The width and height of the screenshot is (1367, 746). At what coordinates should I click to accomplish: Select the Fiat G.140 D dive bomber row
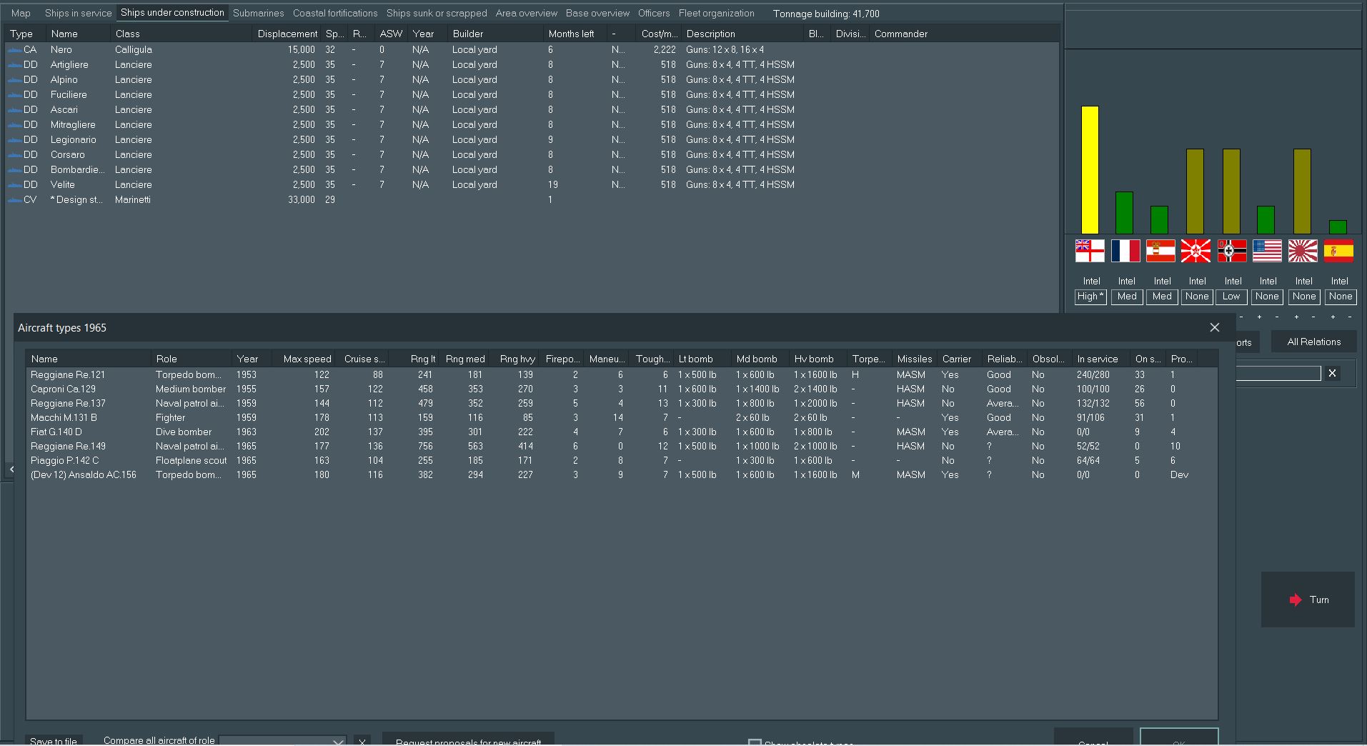622,432
